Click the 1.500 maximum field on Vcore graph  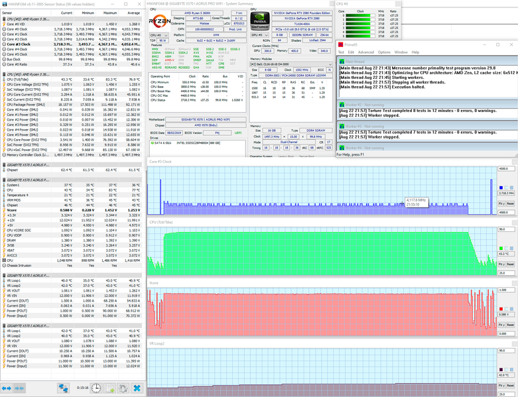506,290
